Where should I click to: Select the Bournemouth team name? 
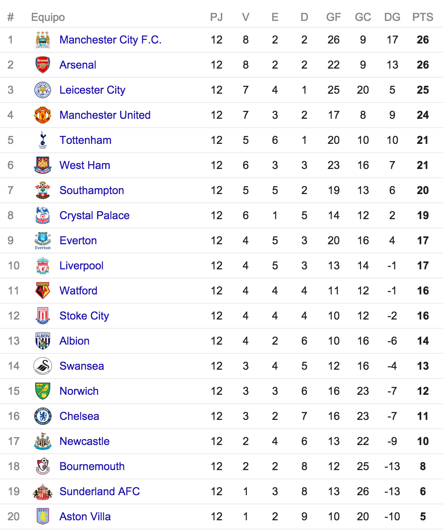[92, 466]
